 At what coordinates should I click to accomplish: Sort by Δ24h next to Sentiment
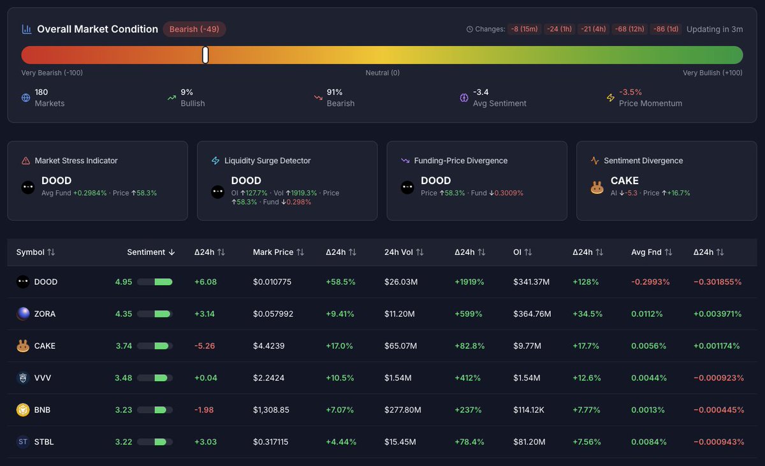[210, 252]
